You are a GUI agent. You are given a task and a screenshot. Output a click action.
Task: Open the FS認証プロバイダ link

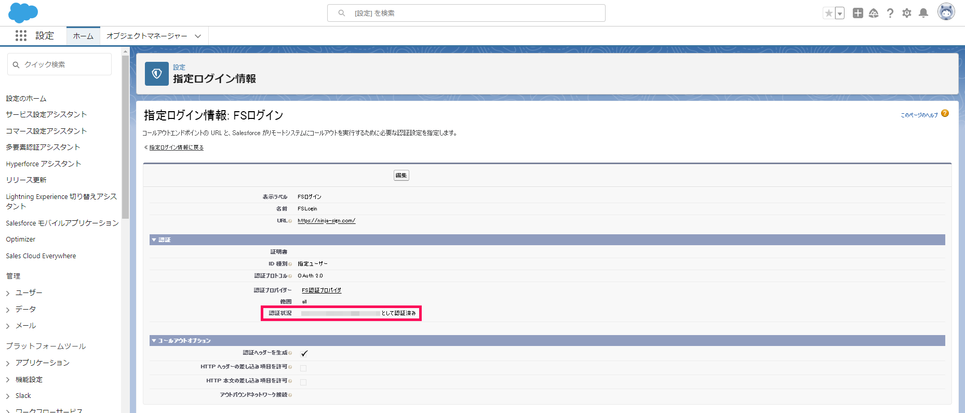pyautogui.click(x=321, y=290)
